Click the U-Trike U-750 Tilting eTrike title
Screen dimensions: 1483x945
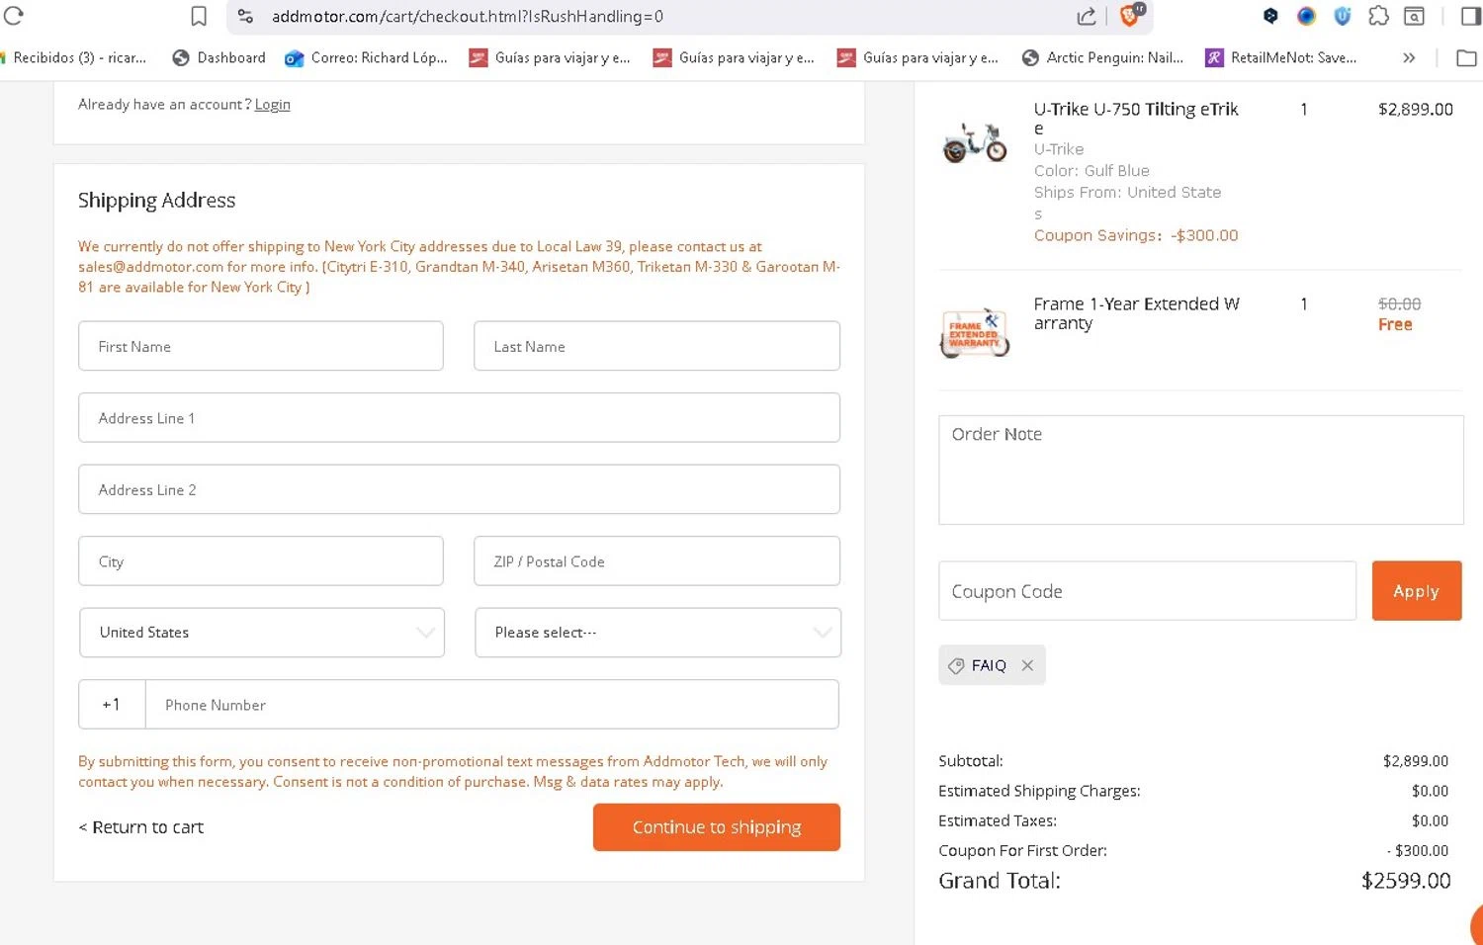pos(1136,119)
